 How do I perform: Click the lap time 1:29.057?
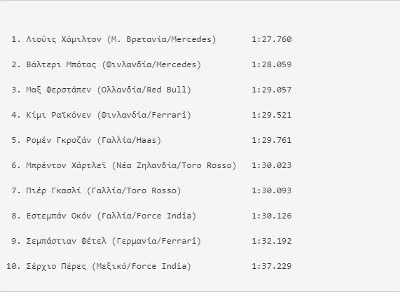(x=271, y=90)
